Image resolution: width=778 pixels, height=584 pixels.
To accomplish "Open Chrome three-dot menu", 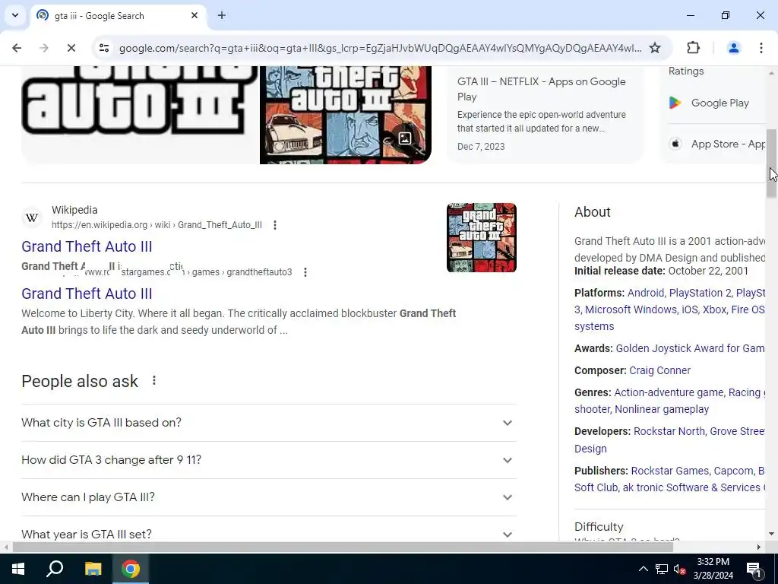I will pos(761,48).
